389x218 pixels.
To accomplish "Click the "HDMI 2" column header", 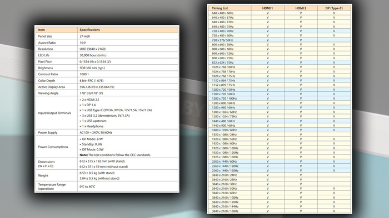I will pyautogui.click(x=301, y=8).
